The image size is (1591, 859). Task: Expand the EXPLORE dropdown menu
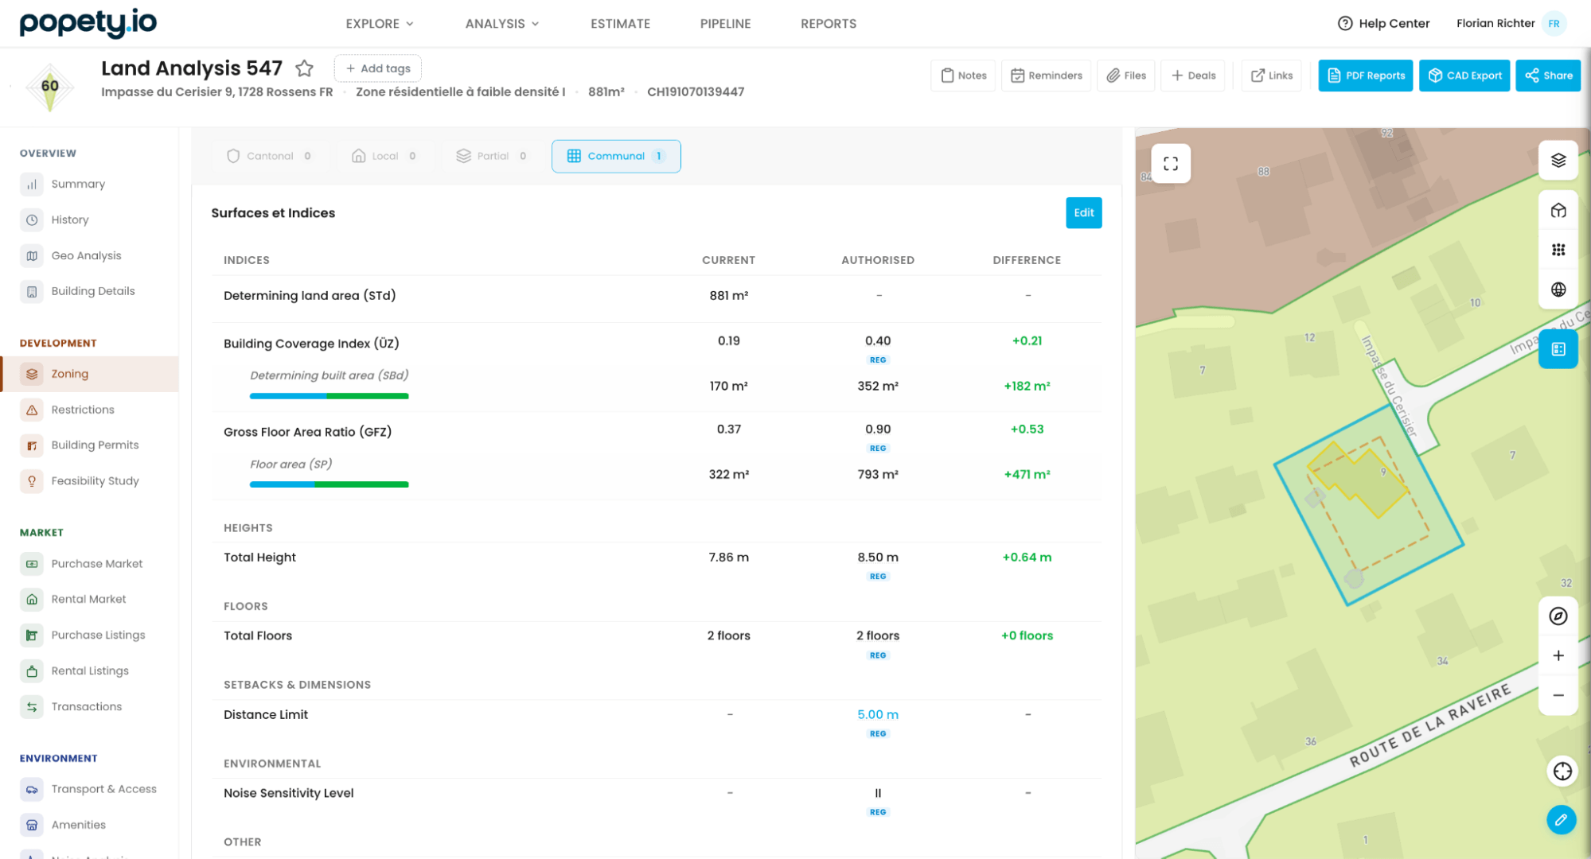pos(380,24)
